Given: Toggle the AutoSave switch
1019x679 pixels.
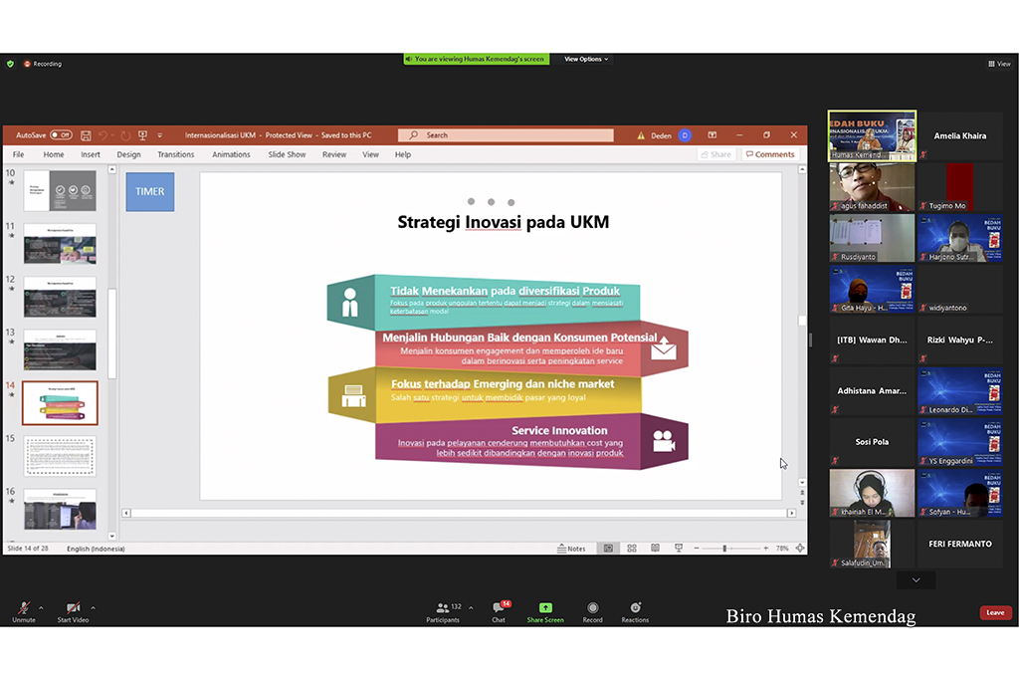Looking at the screenshot, I should 61,135.
